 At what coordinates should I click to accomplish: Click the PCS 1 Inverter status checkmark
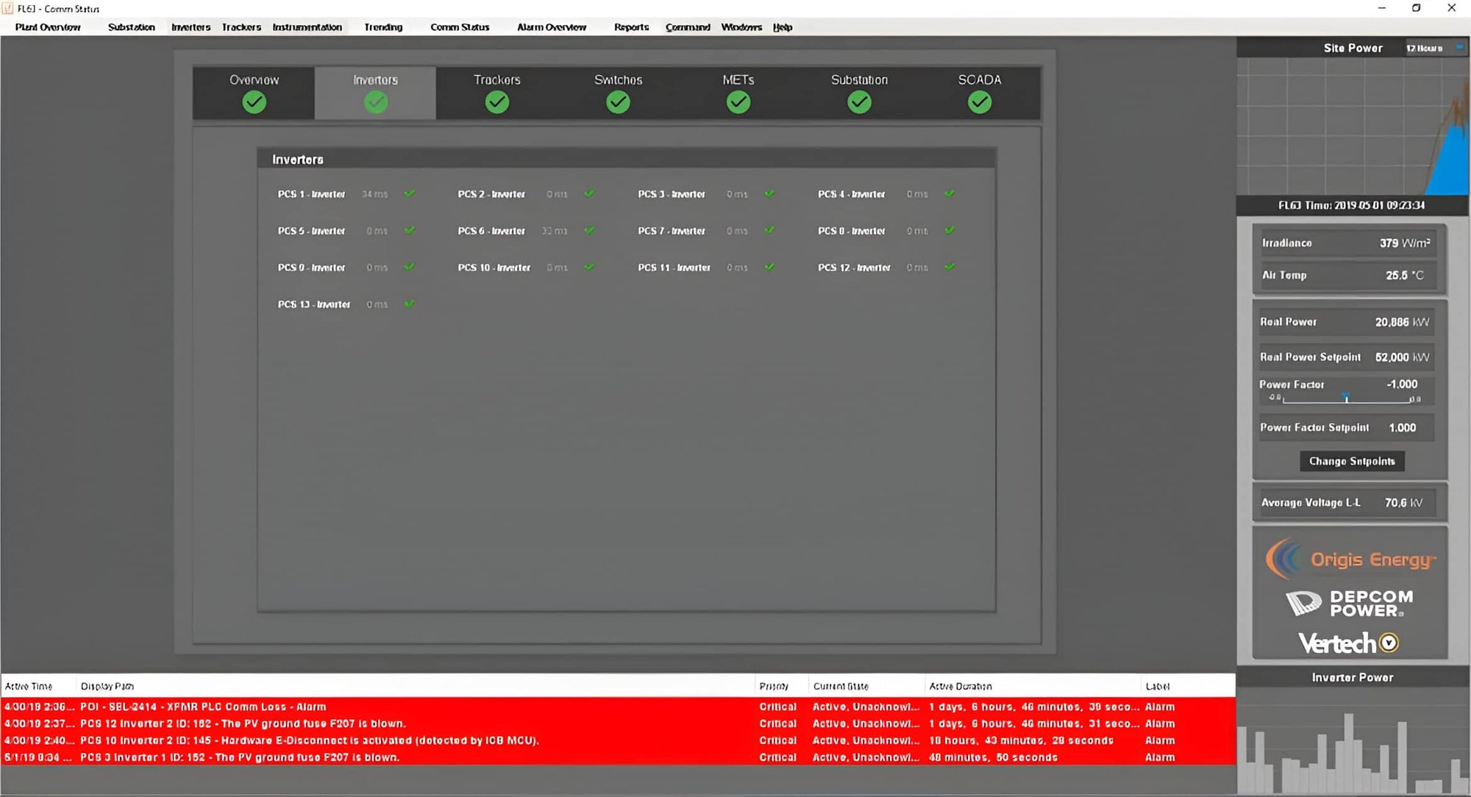pyautogui.click(x=410, y=193)
